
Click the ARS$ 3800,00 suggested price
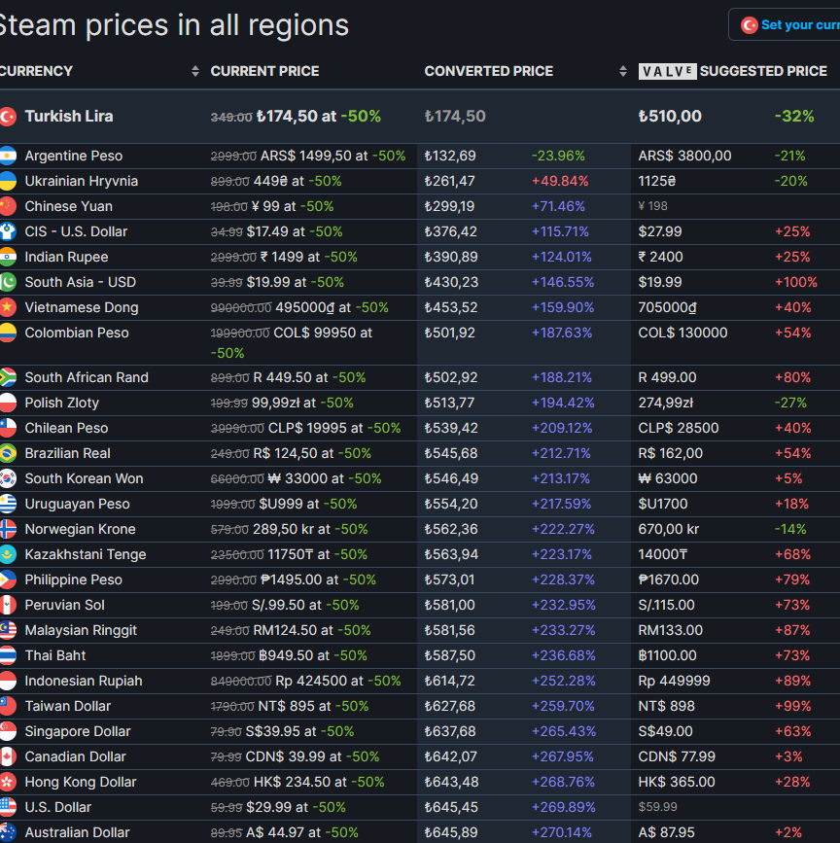tap(684, 156)
